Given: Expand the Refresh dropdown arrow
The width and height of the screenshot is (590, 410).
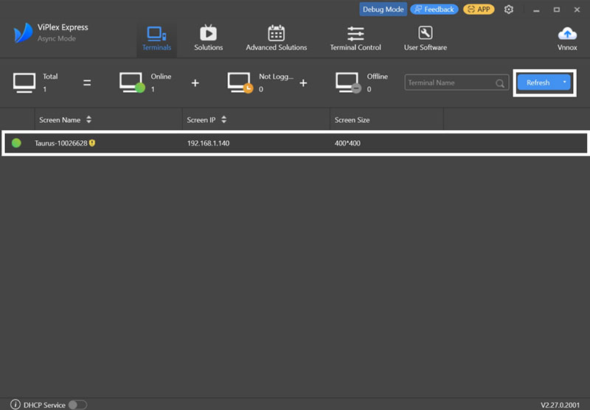Looking at the screenshot, I should click(564, 82).
